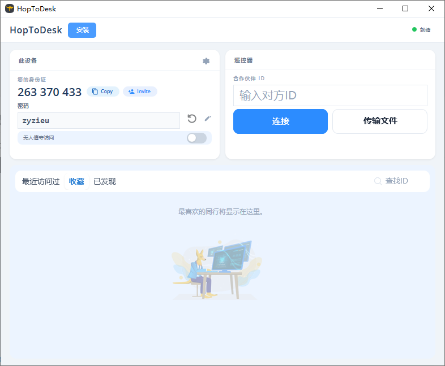Click the password field showing zyzieu
Viewport: 445px width, 366px height.
click(x=99, y=120)
